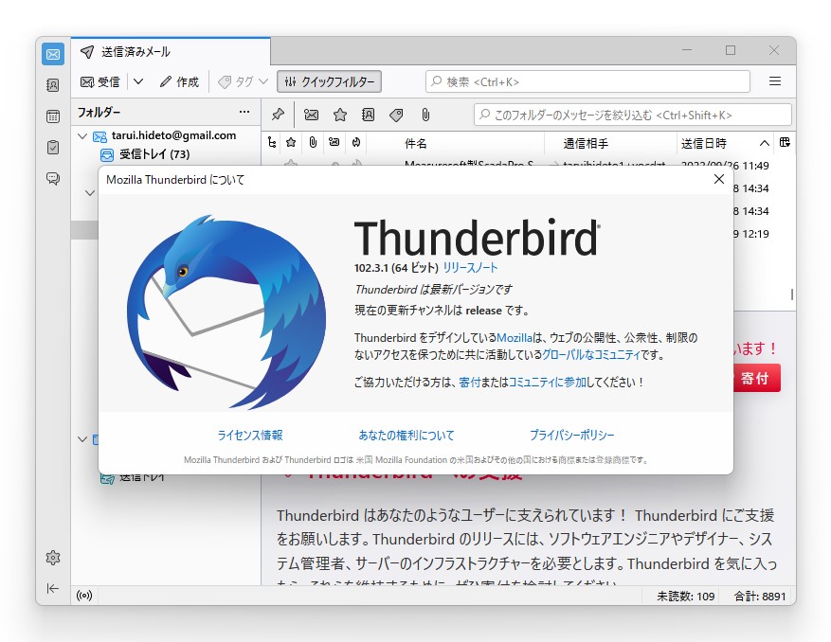
Task: Open the リリースノート link
Action: 470,267
